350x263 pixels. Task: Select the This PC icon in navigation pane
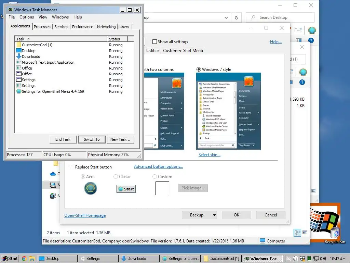pos(53,185)
